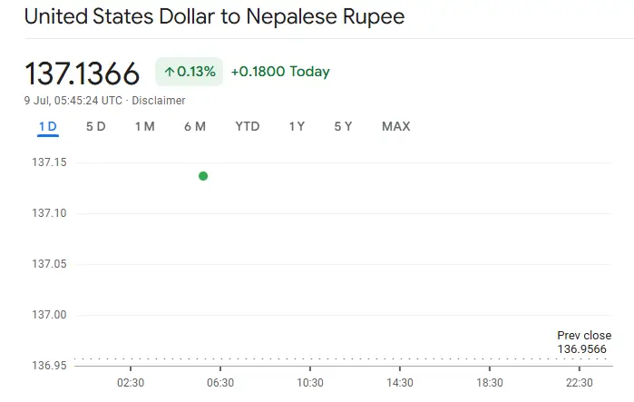
Task: Click the current rate 137.1366
Action: pyautogui.click(x=83, y=73)
